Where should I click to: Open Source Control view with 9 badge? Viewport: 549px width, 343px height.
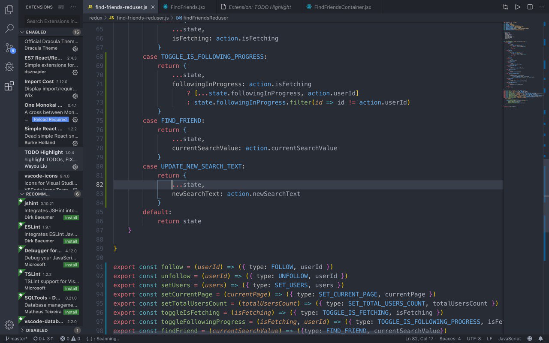pyautogui.click(x=9, y=48)
